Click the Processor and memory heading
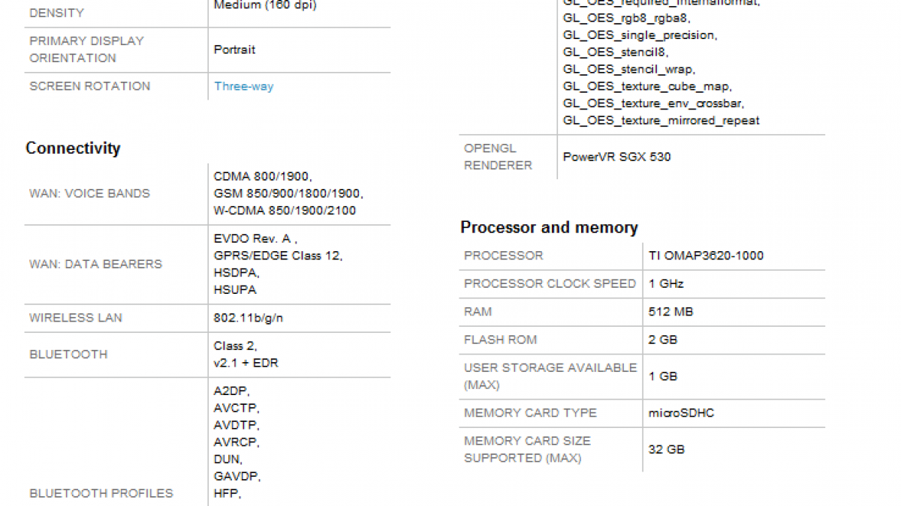 [x=549, y=228]
